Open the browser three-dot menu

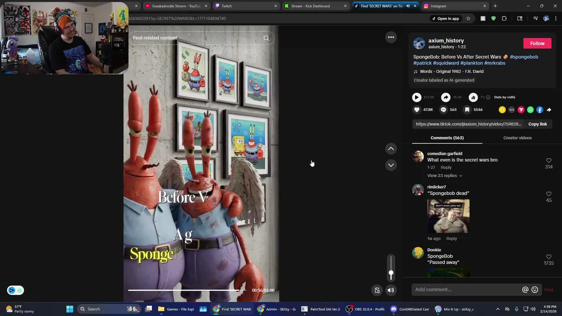click(556, 18)
